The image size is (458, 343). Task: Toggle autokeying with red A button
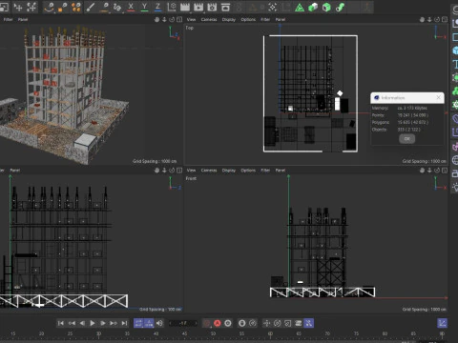click(x=218, y=323)
